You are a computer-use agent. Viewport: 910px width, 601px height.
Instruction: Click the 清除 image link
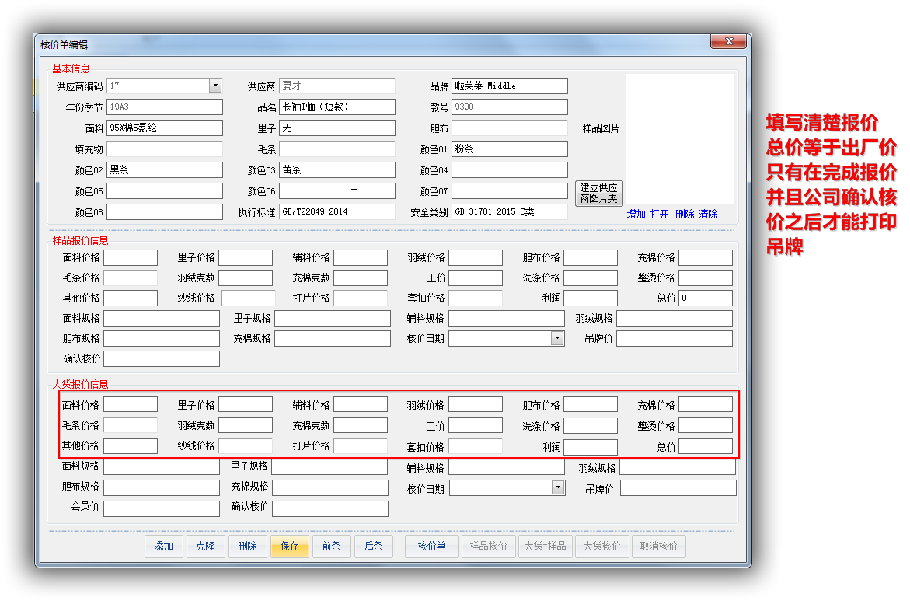point(708,214)
